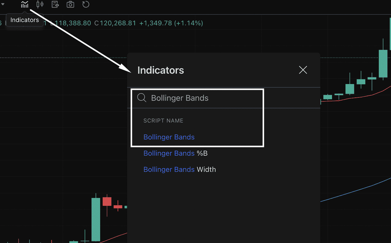Image resolution: width=391 pixels, height=243 pixels.
Task: Click the document-with-eye toolbar icon
Action: 55,5
